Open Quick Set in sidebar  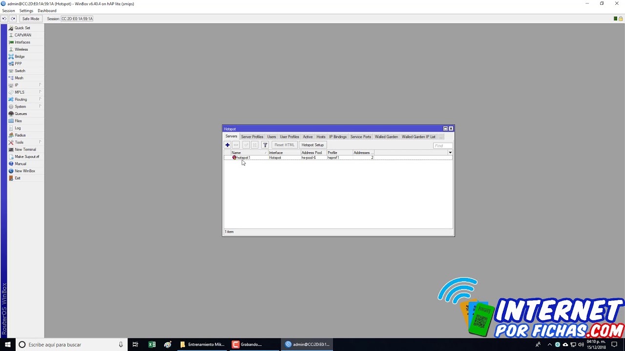(x=22, y=28)
